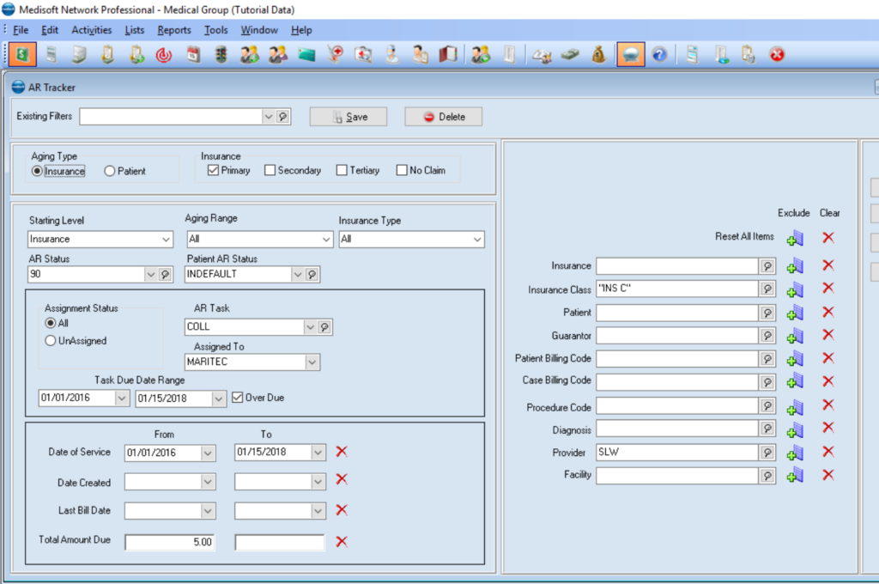Expand the Patient AR Status dropdown arrow
Image resolution: width=879 pixels, height=584 pixels.
coord(298,274)
